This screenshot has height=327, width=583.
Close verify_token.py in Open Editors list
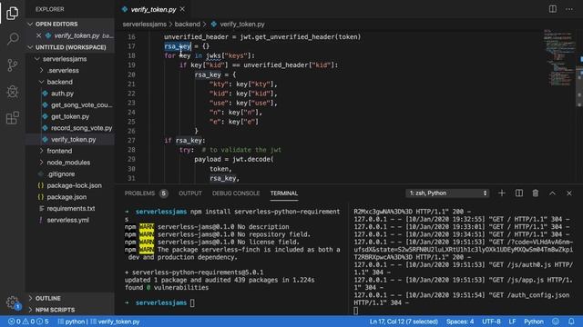pos(38,35)
